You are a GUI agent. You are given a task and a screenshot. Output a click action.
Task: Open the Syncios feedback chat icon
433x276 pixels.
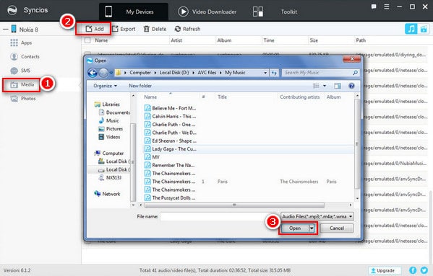(x=374, y=7)
